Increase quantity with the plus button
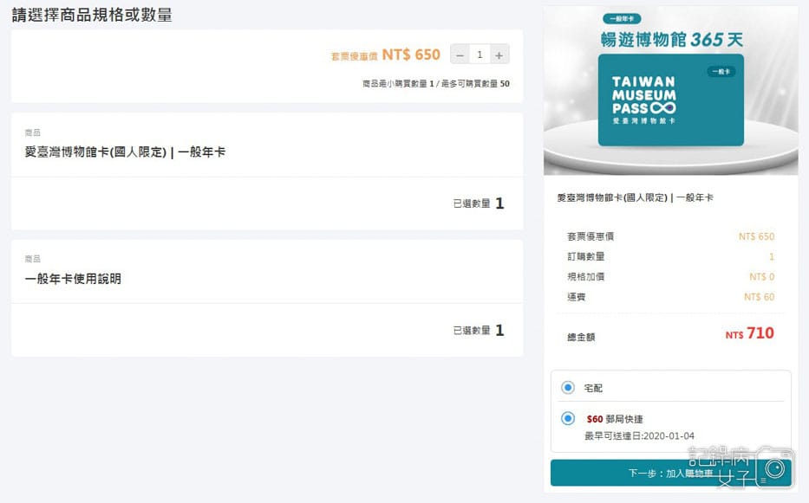Screen dimensions: 809x503 click(499, 55)
